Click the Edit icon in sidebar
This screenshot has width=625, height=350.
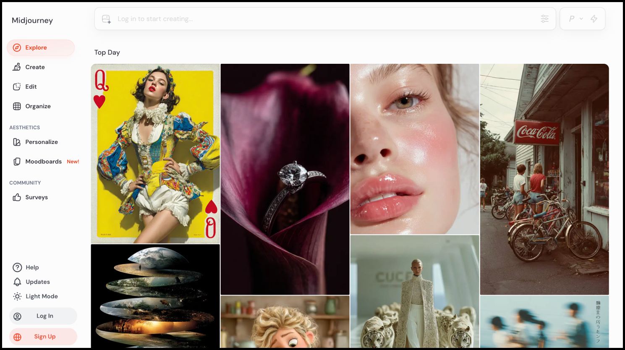click(x=17, y=87)
